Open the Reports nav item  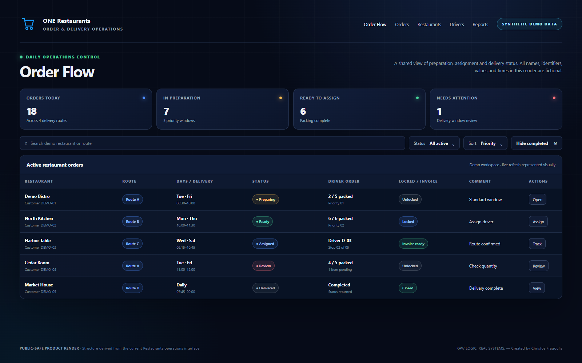[x=480, y=25]
